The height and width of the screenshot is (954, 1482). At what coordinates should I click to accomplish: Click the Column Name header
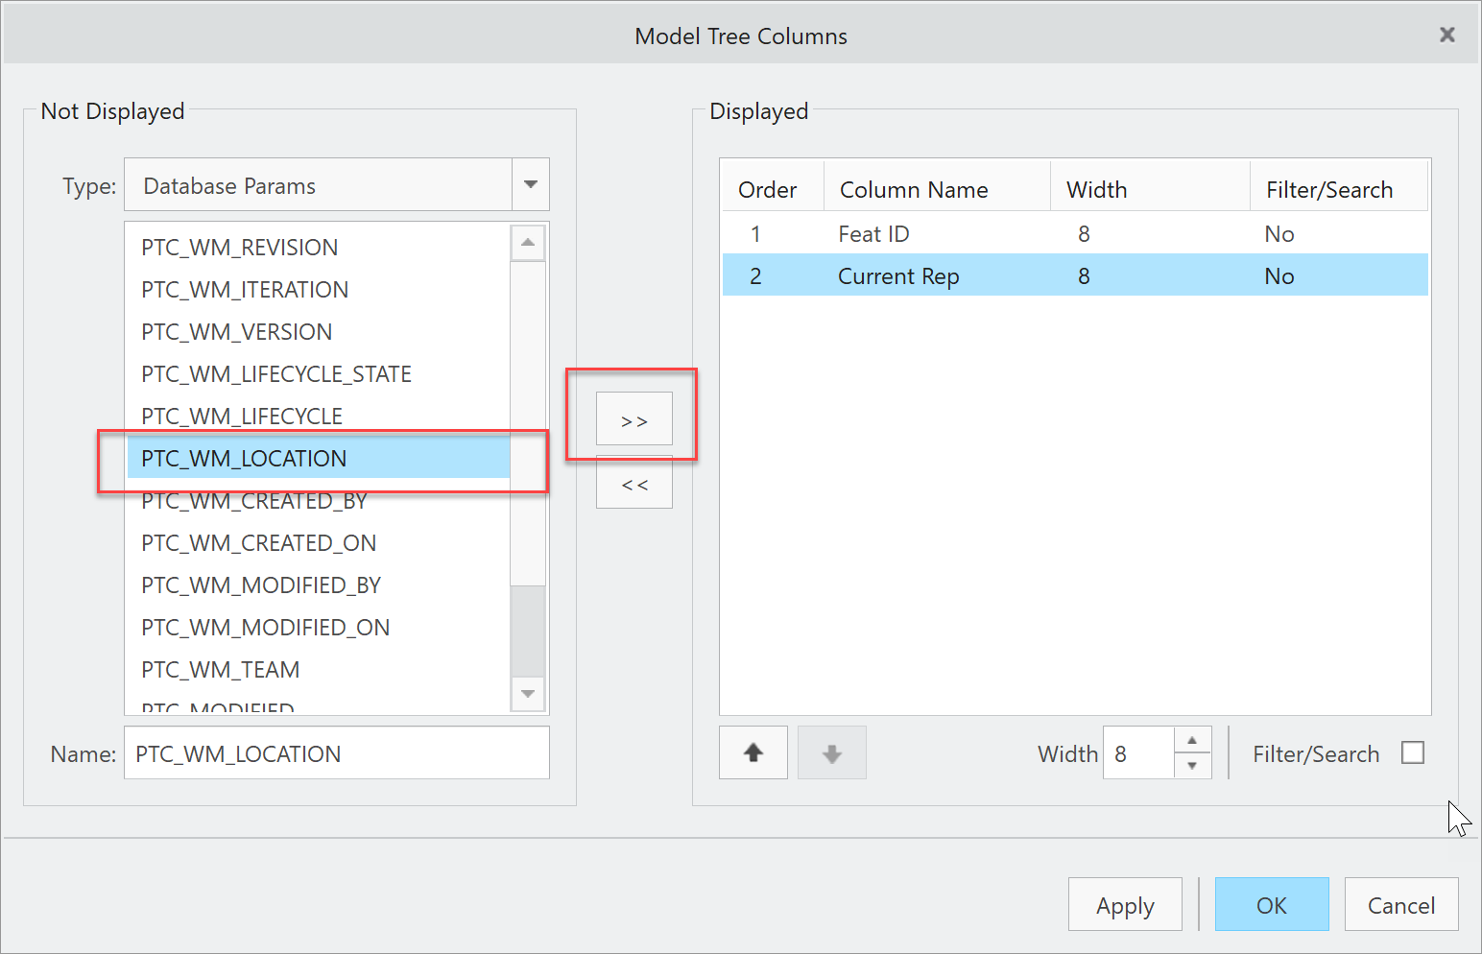[x=914, y=190]
